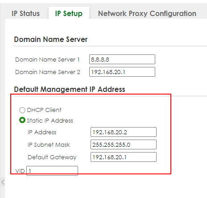The image size is (207, 198).
Task: Switch to the IP Status tab
Action: tap(26, 13)
